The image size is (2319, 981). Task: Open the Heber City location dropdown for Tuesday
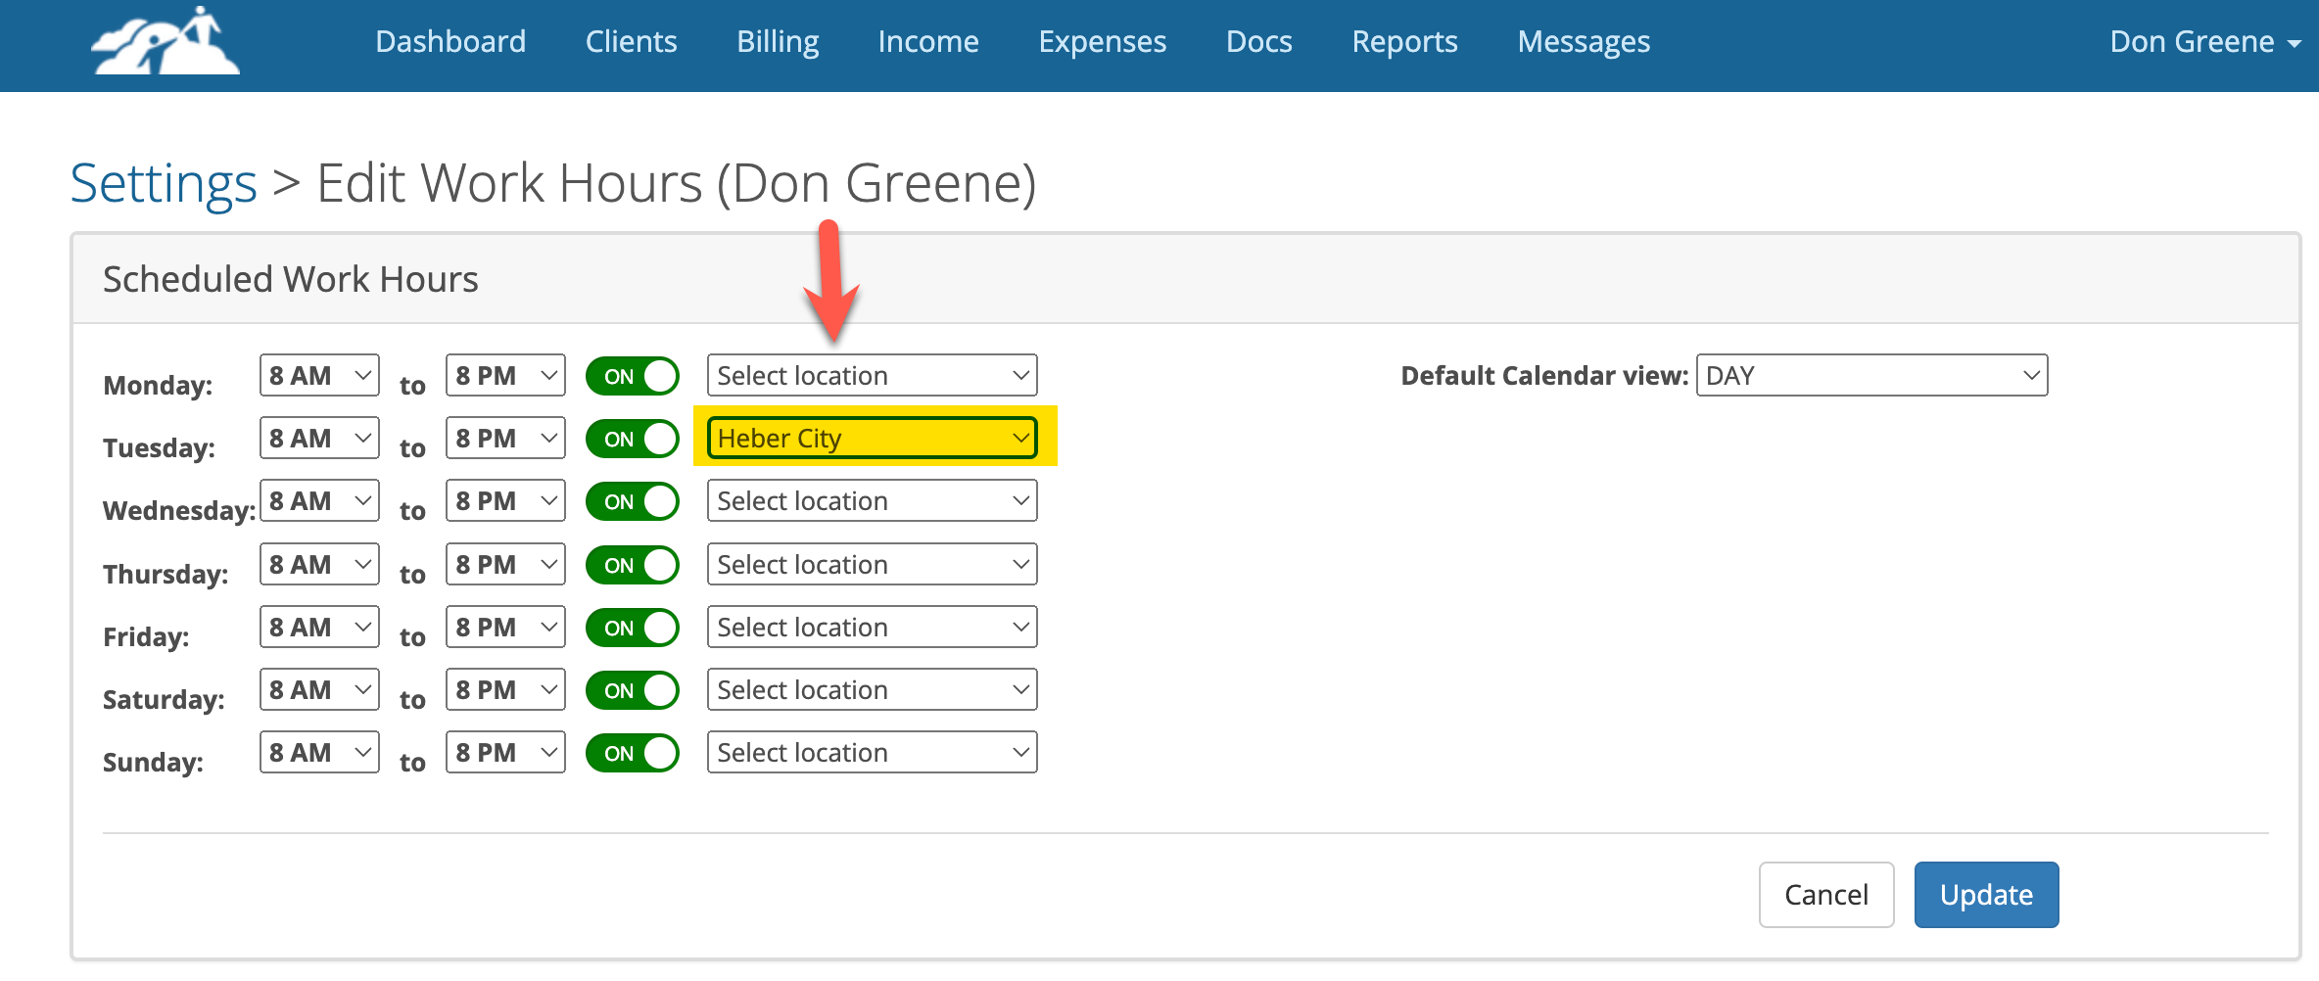pyautogui.click(x=871, y=438)
